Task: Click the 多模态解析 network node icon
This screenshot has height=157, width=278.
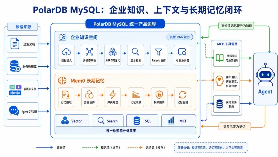Action: pyautogui.click(x=89, y=52)
